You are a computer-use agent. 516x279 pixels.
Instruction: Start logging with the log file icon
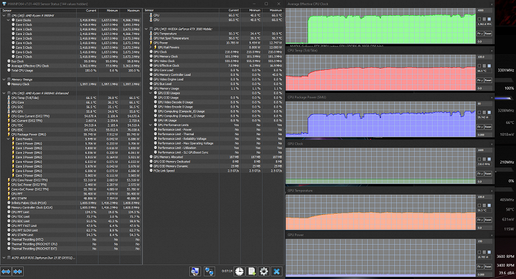(251, 271)
